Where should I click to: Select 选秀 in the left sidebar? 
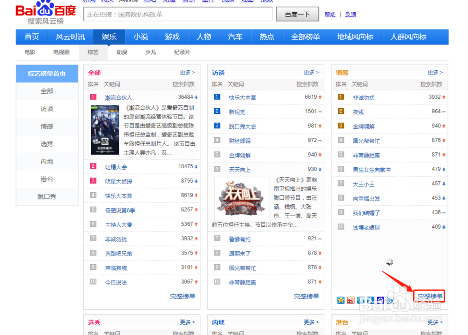[47, 144]
